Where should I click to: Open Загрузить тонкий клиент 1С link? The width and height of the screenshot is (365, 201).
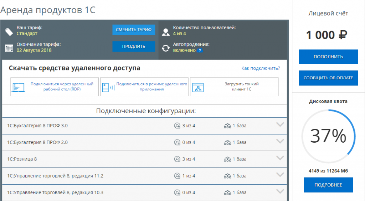coord(241,86)
